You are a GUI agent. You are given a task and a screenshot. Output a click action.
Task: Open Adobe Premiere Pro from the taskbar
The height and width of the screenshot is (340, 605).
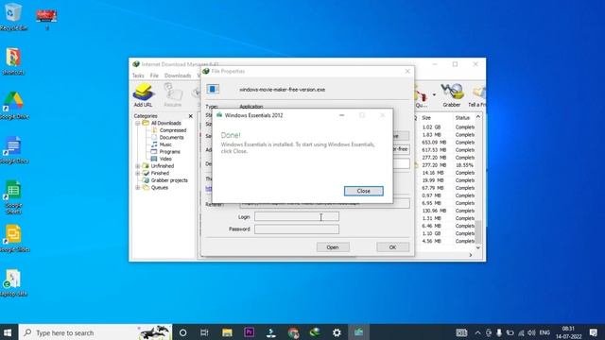pyautogui.click(x=249, y=332)
